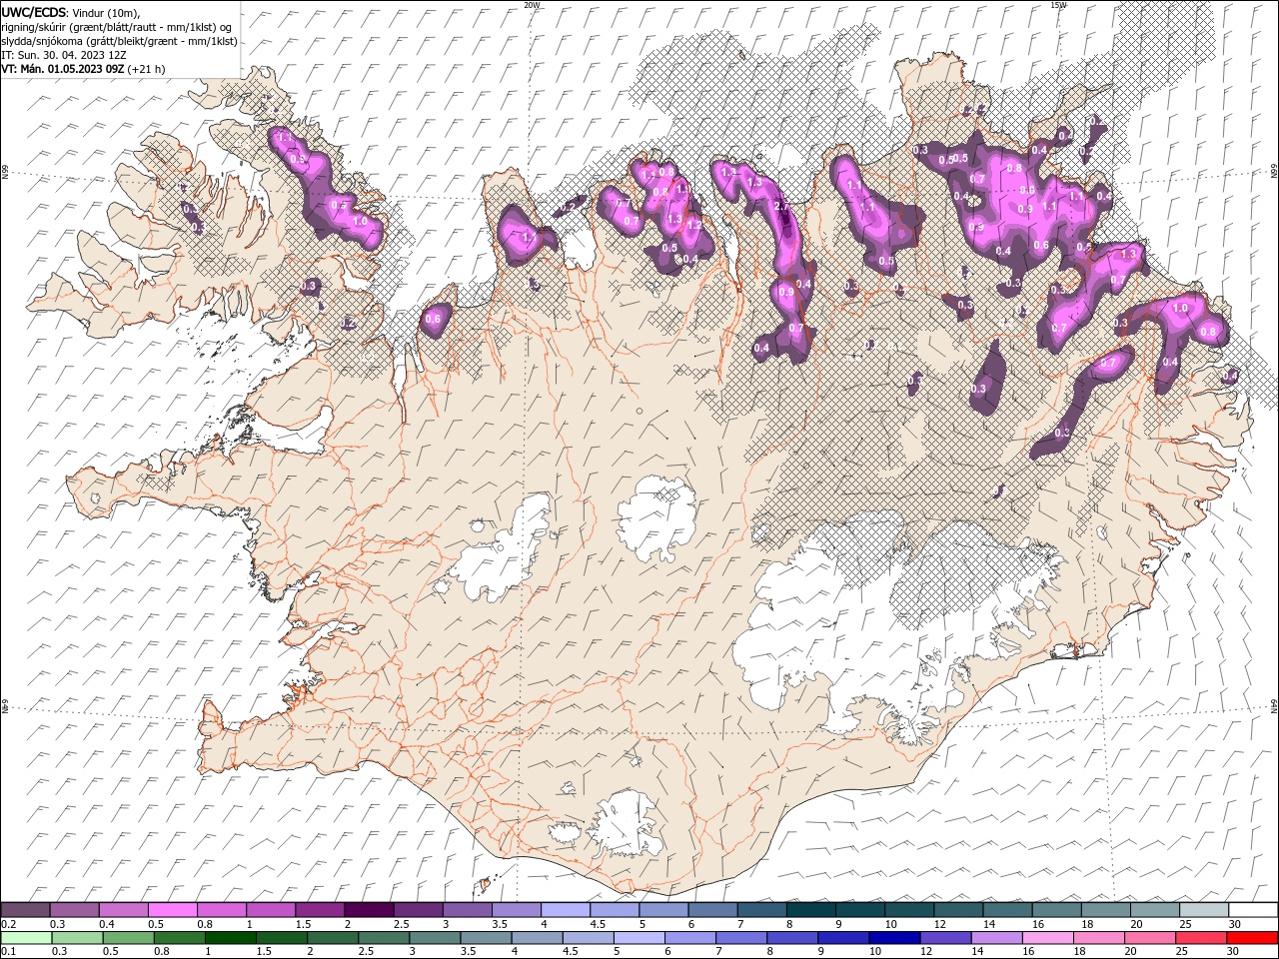The width and height of the screenshot is (1279, 959).
Task: Click the Mýrdalsjökull glacier near the south coast
Action: pos(626,824)
